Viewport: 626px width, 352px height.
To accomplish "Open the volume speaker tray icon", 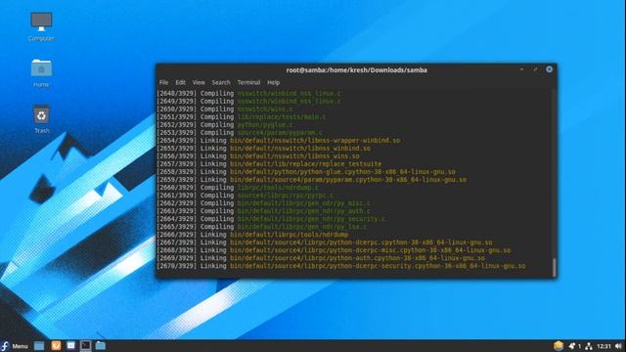I will pyautogui.click(x=618, y=346).
